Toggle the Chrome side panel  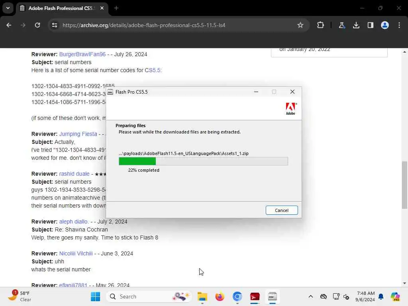371,25
